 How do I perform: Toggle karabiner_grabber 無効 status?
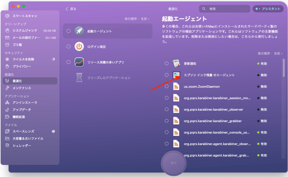click(x=262, y=121)
